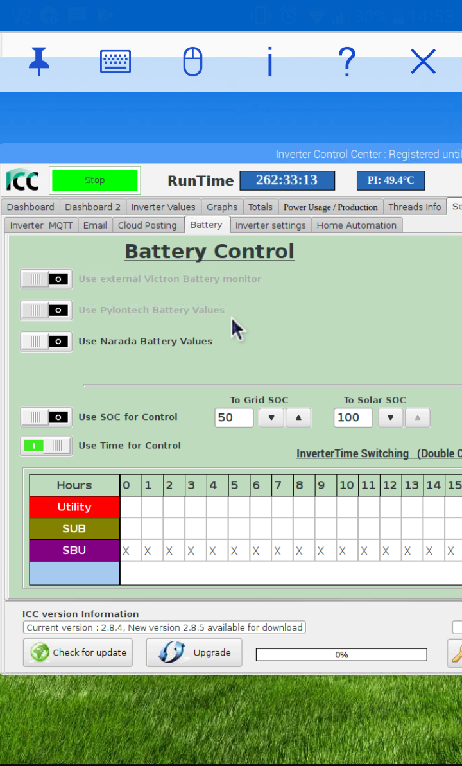
Task: Click the purple SBU row header
Action: 74,550
